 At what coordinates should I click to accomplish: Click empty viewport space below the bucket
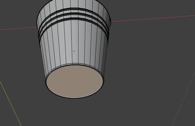tap(80, 114)
